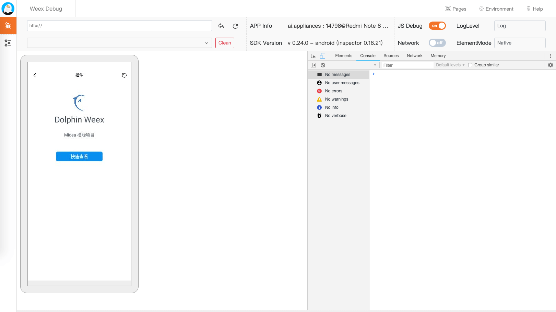Filter by No warnings entry
The height and width of the screenshot is (312, 556).
(x=338, y=99)
